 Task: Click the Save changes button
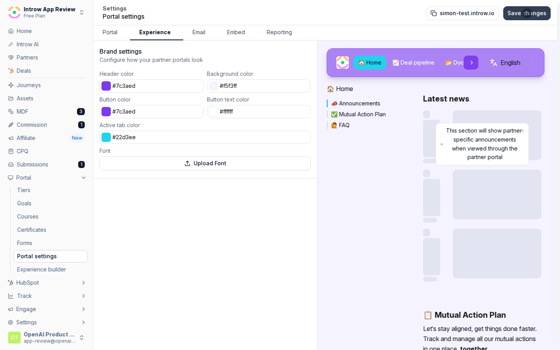[527, 13]
